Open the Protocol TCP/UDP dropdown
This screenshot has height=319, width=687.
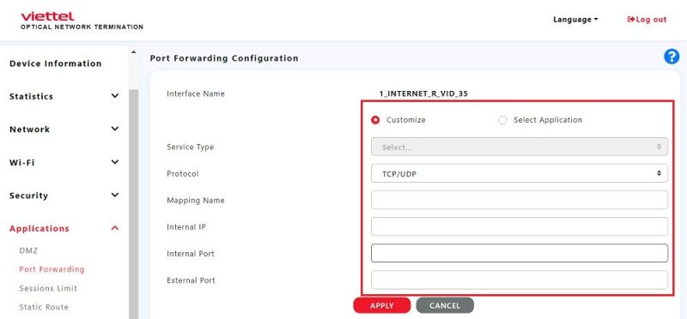(x=520, y=174)
